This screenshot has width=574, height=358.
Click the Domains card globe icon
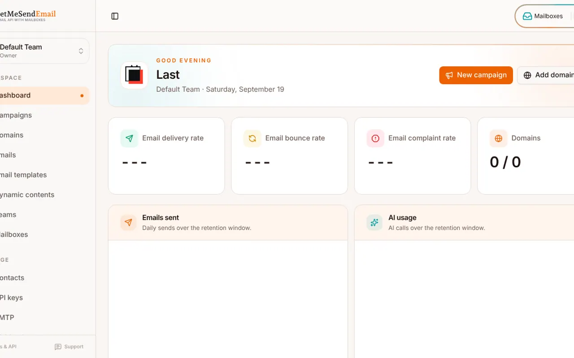[x=498, y=138]
